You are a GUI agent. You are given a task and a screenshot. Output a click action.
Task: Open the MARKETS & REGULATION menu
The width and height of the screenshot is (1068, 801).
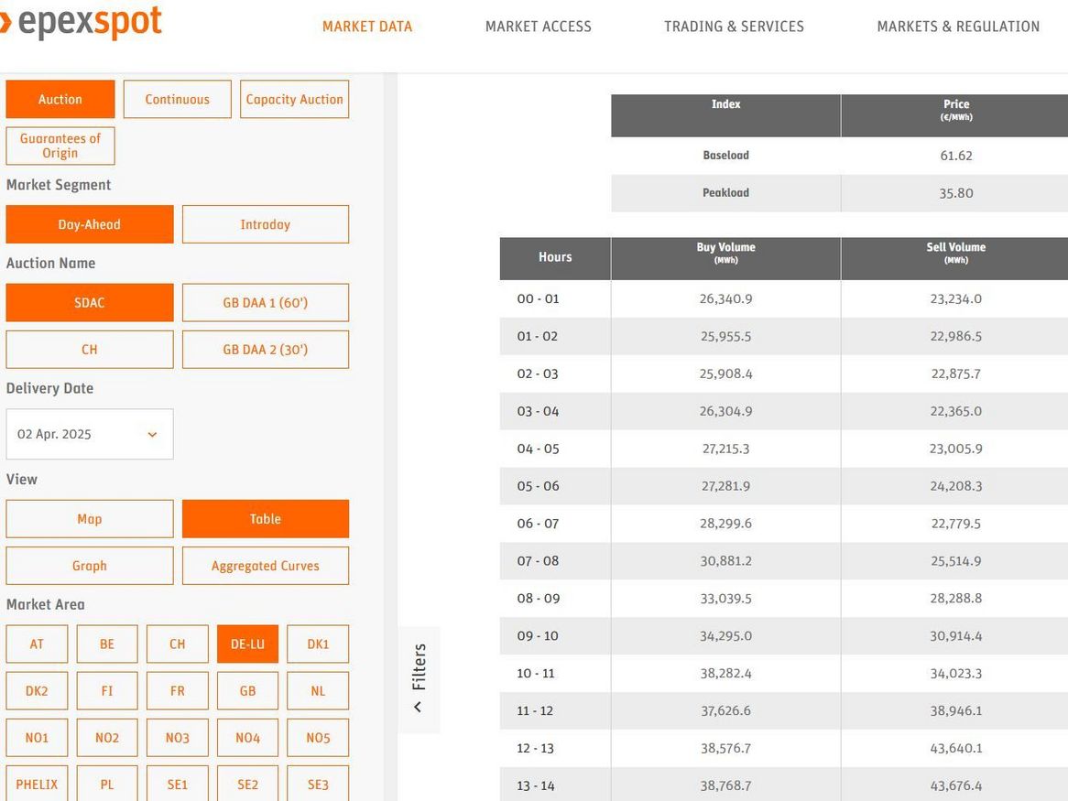958,27
